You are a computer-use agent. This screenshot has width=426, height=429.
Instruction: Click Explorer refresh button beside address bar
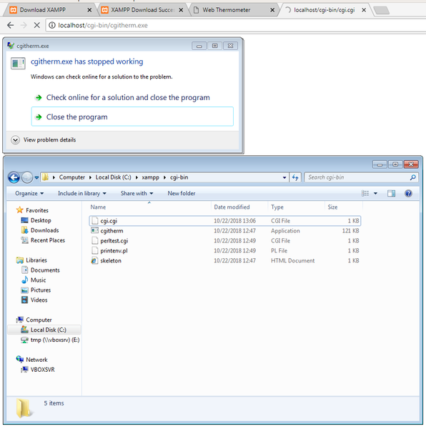295,177
